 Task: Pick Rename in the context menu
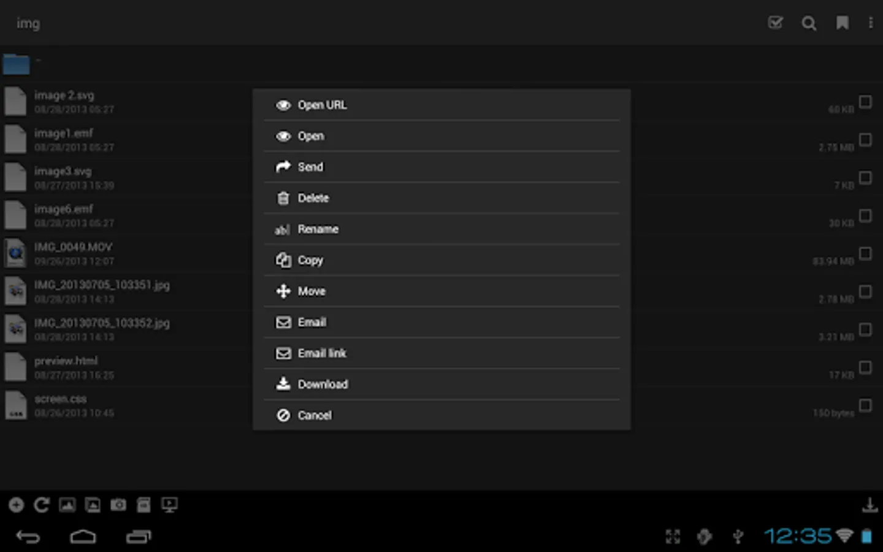tap(442, 229)
